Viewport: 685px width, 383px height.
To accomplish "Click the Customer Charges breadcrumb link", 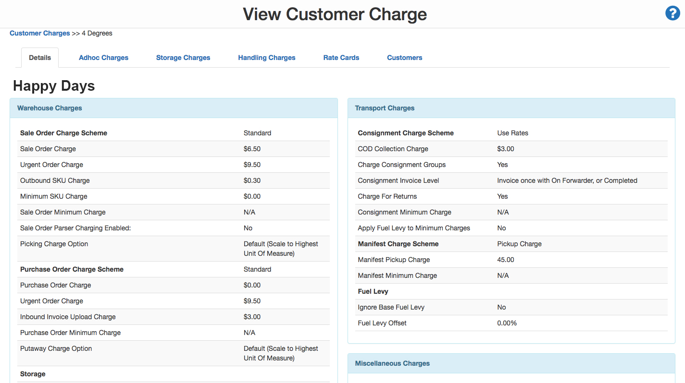I will (x=40, y=33).
